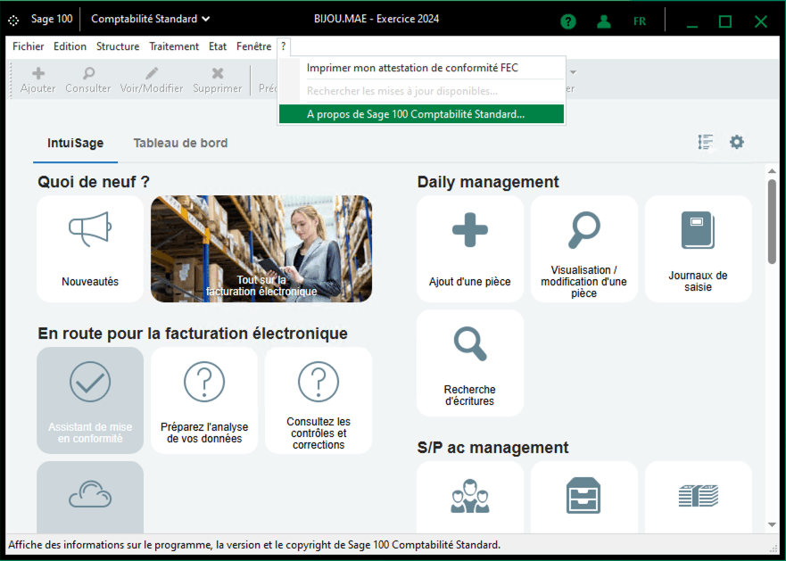Screen dimensions: 786x561
Task: Open the Edition menu
Action: coord(70,46)
